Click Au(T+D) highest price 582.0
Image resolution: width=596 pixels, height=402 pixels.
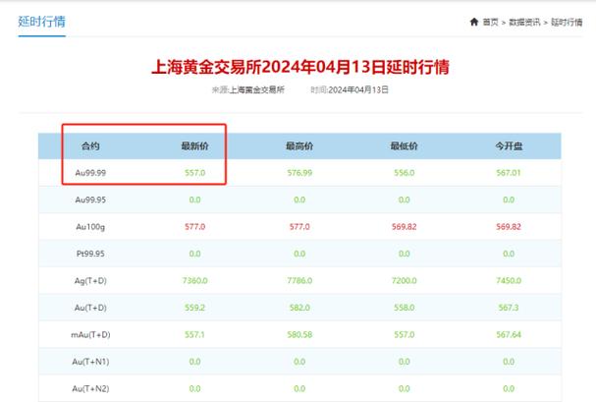[299, 308]
